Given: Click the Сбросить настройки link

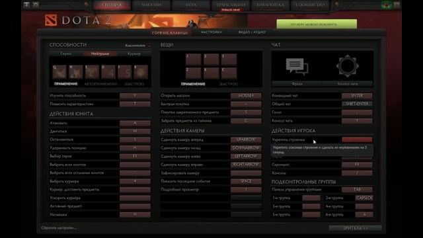Looking at the screenshot, I should coord(59,228).
